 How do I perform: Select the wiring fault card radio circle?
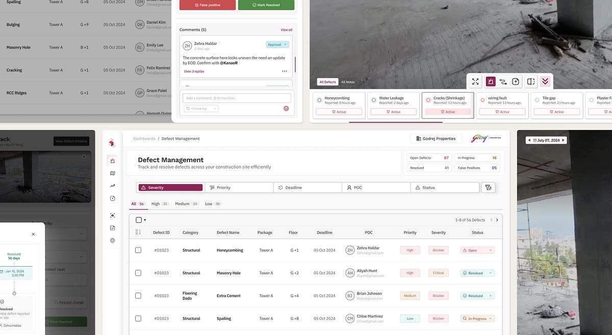pos(482,100)
